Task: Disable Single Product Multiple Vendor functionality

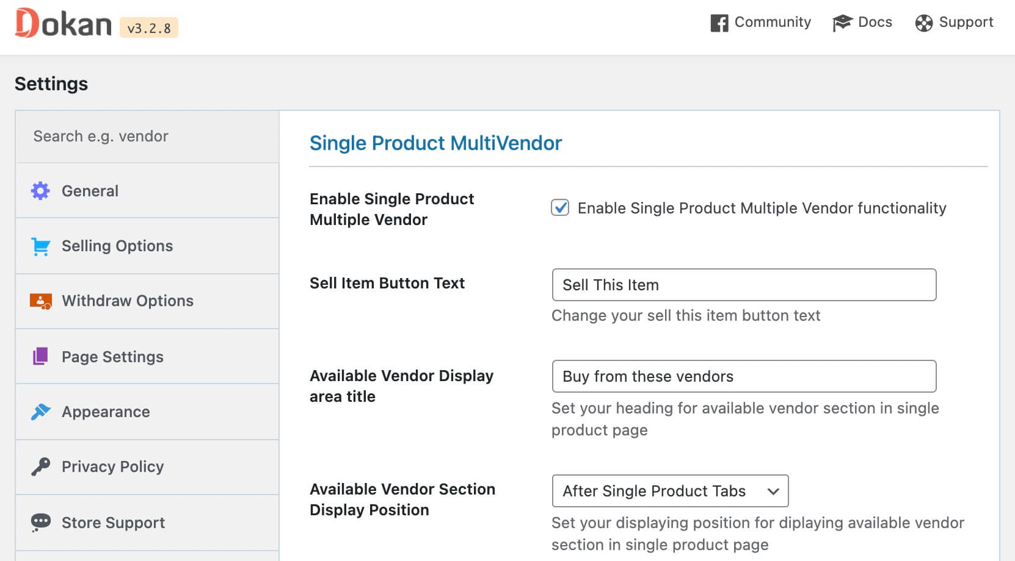Action: 560,208
